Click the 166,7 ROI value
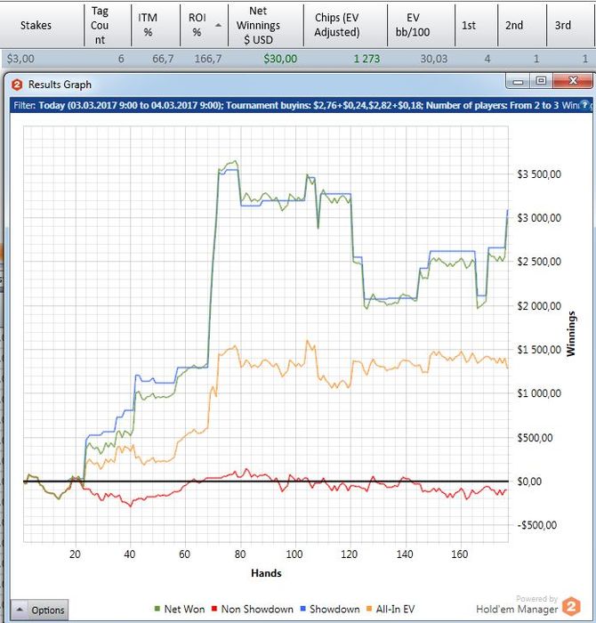Viewport: 596px width, 623px height. click(x=207, y=59)
